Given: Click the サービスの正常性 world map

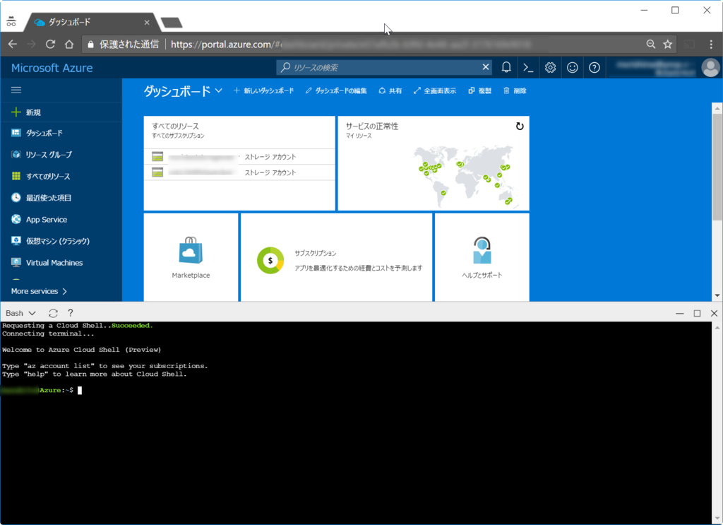Looking at the screenshot, I should click(x=466, y=177).
